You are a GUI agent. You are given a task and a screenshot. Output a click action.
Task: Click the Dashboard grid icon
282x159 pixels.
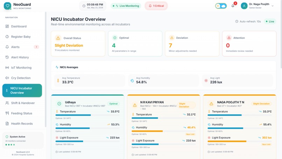pos(7,26)
